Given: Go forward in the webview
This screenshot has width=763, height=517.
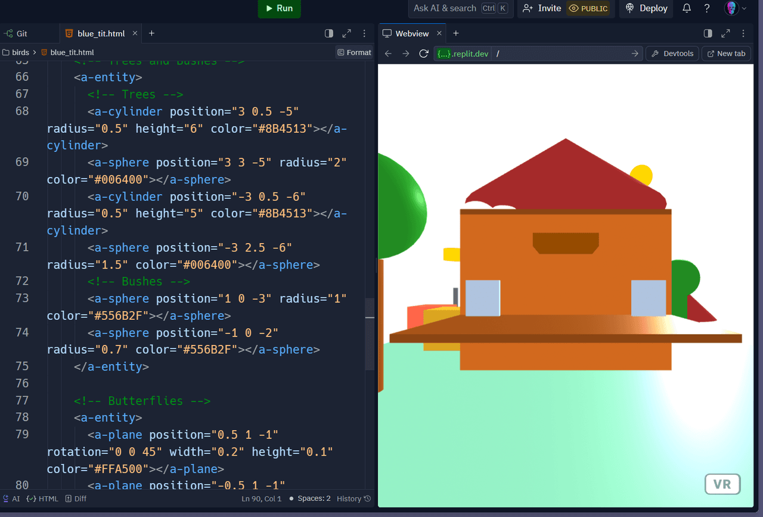Looking at the screenshot, I should coord(406,54).
